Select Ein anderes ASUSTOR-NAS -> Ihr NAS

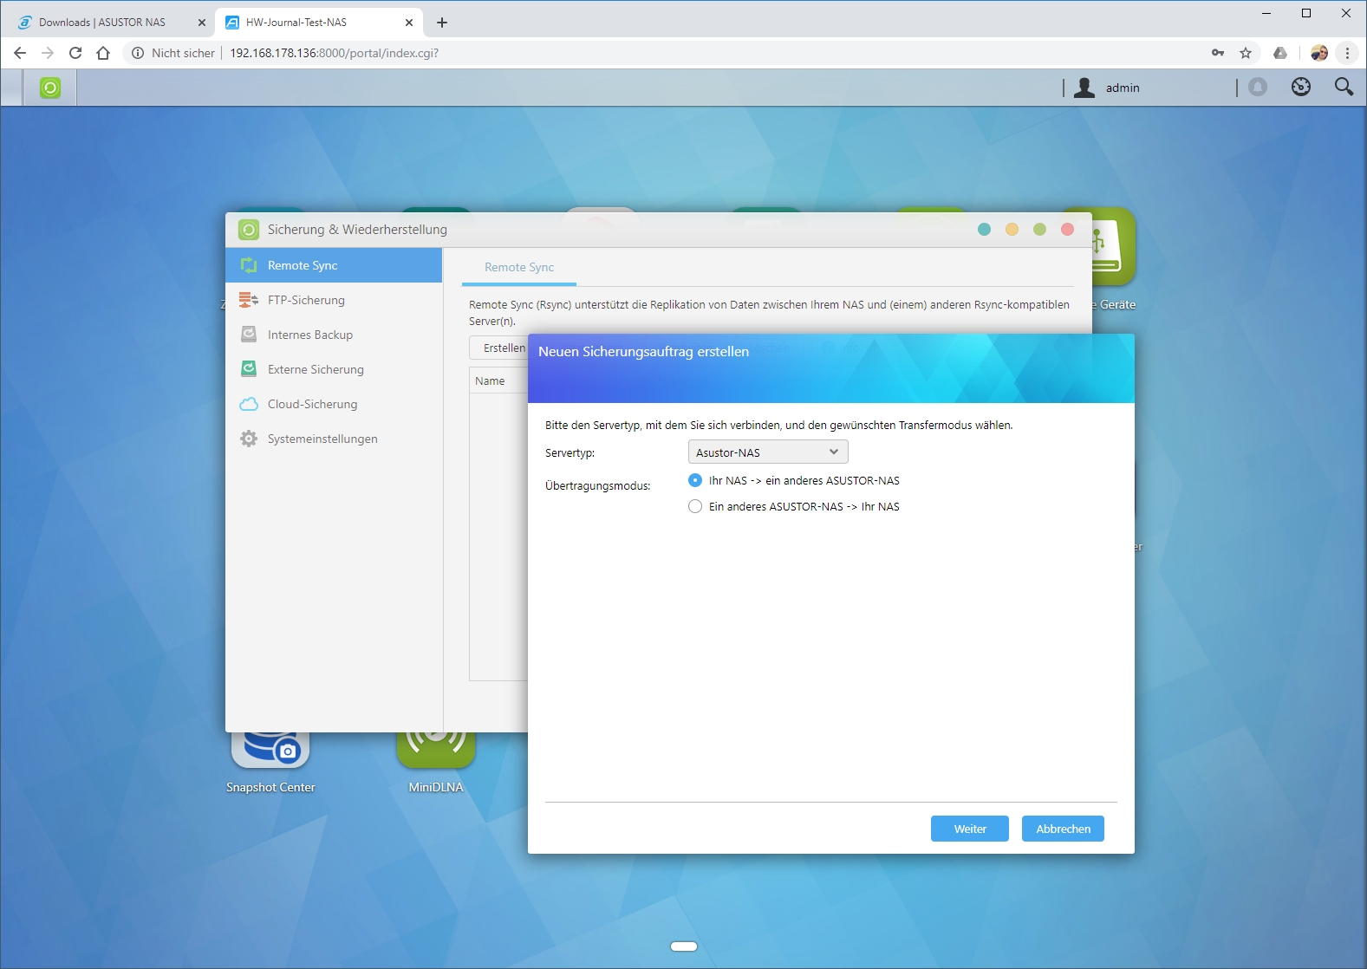pyautogui.click(x=695, y=506)
